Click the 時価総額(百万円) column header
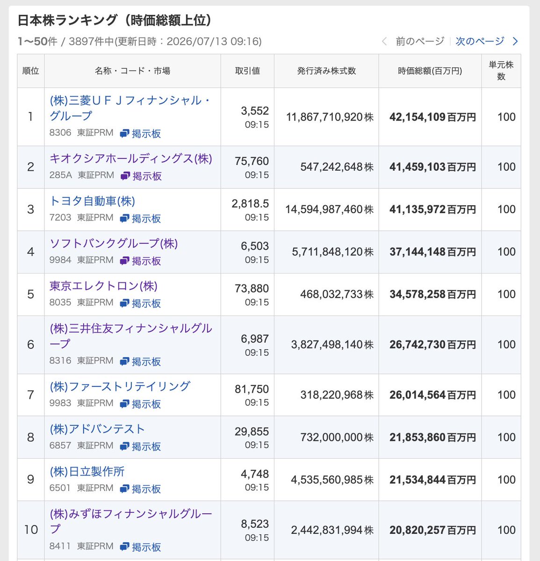This screenshot has width=540, height=561. (x=430, y=71)
